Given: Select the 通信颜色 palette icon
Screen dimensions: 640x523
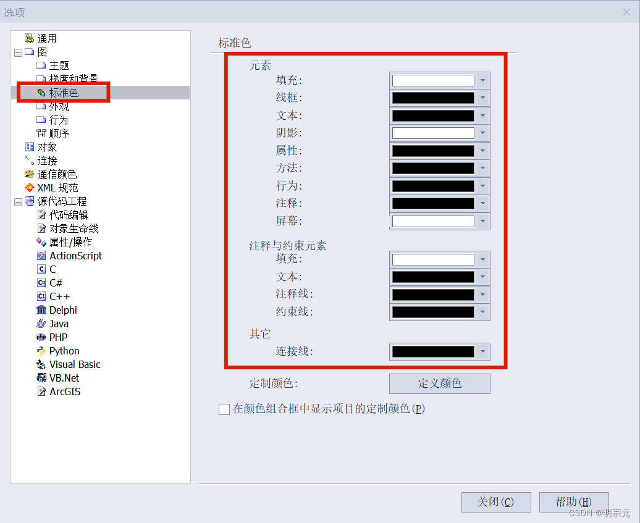Looking at the screenshot, I should click(x=30, y=174).
